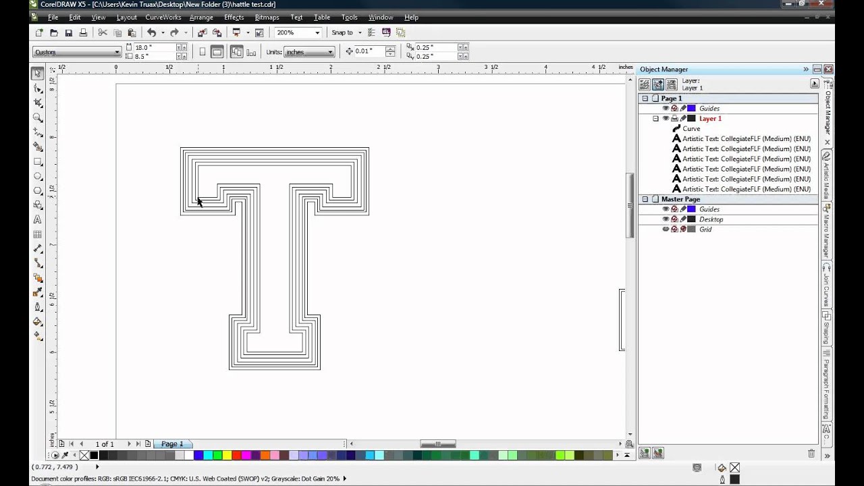Open the Snap to dropdown

360,32
